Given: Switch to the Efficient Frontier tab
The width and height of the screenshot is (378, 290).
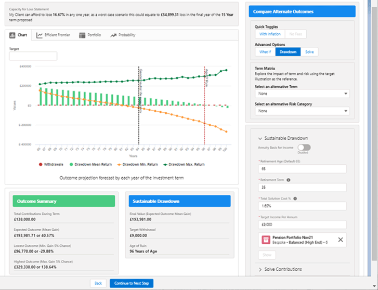Looking at the screenshot, I should point(53,35).
